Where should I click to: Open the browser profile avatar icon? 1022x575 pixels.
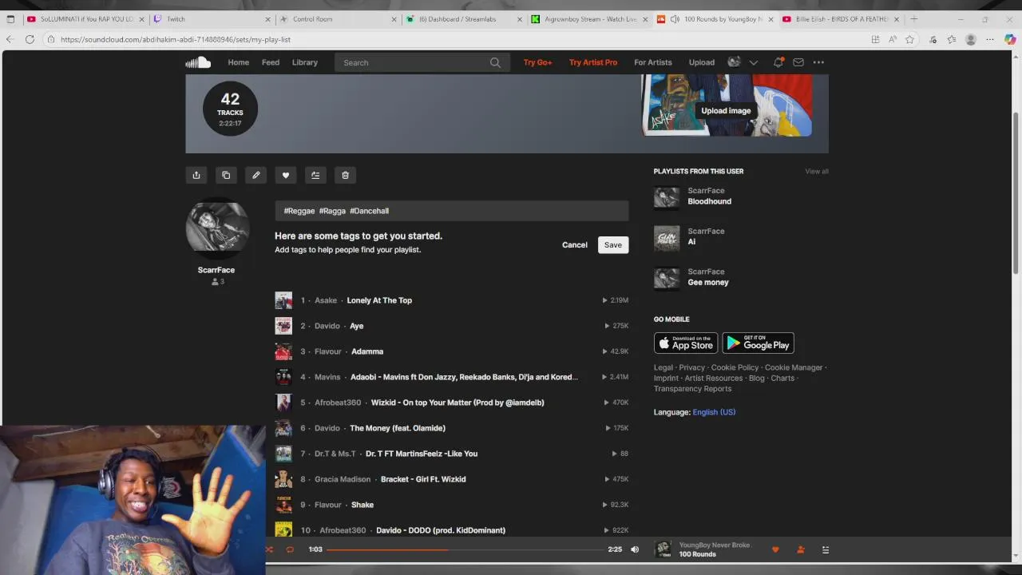971,39
